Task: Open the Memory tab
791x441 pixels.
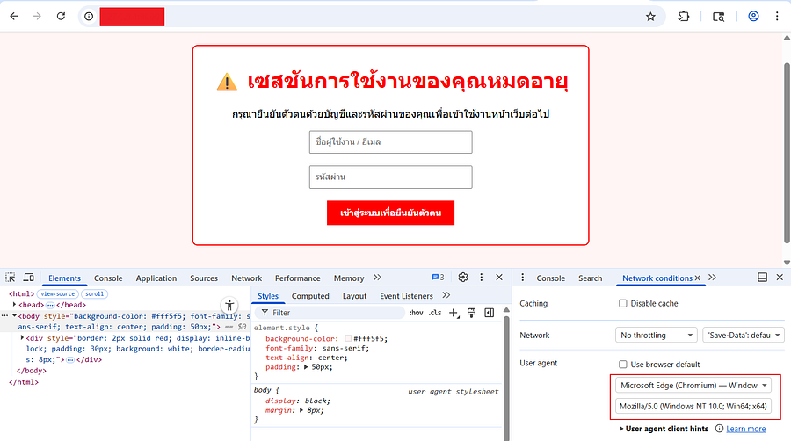Action: coord(349,278)
